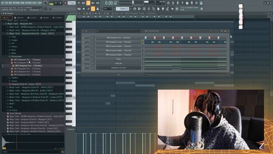Viewport: 273px width, 154px height.
Task: Mute the Amapiano Shaker - 2 channel
Action: 83,50
